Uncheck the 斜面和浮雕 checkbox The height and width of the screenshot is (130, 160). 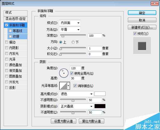[7, 25]
